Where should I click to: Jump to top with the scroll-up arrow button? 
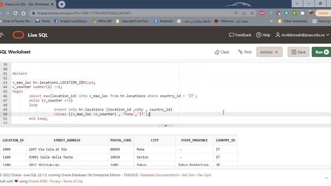[x=326, y=178]
